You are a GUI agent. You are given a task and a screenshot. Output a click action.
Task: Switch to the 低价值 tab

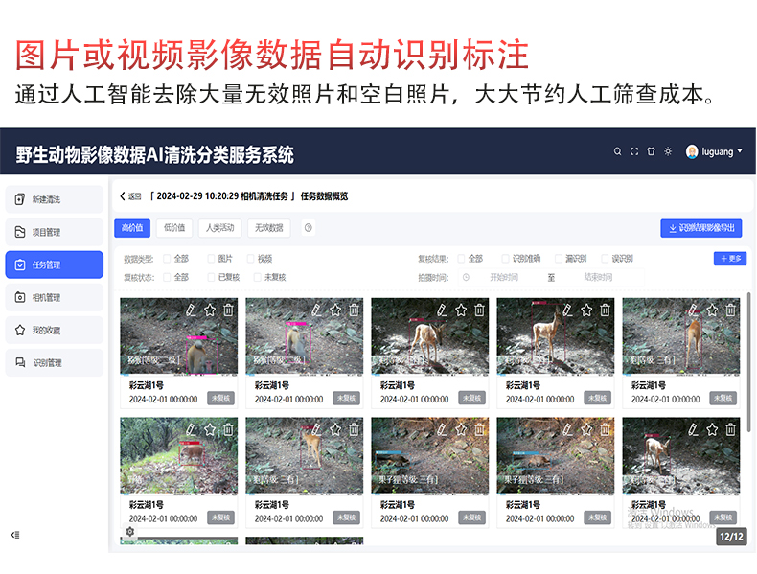click(174, 228)
